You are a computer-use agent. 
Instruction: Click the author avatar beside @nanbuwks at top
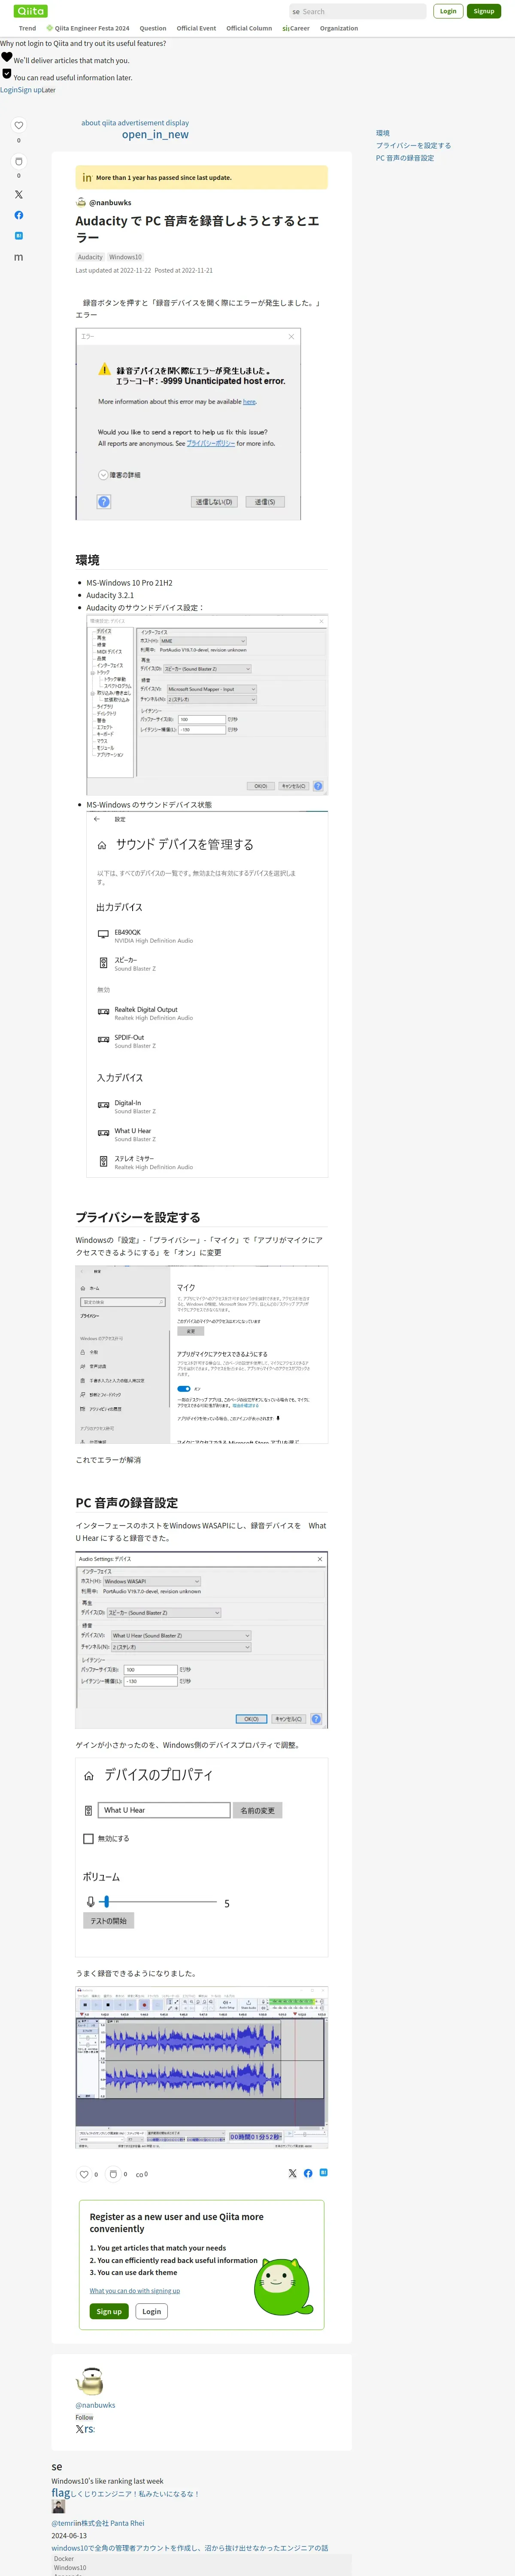pos(81,202)
